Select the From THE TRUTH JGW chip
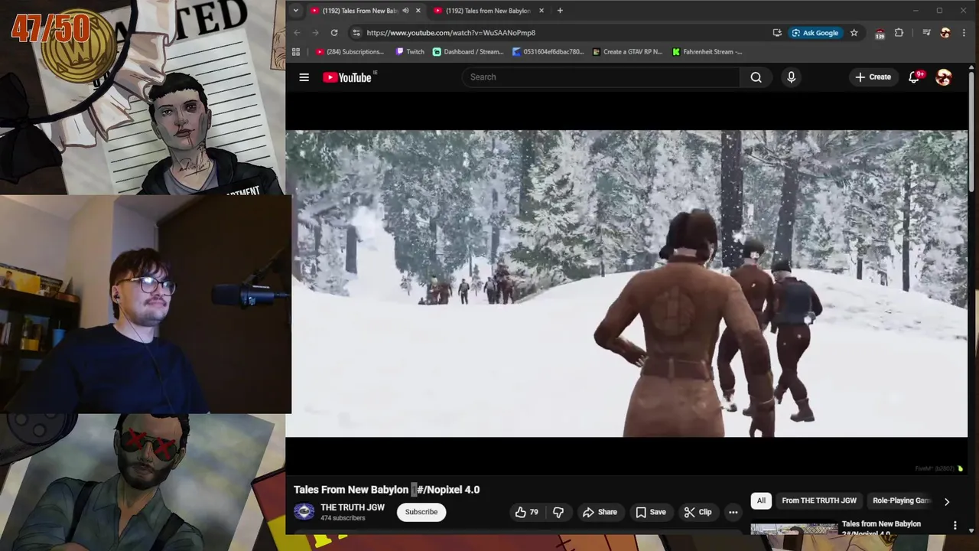The image size is (979, 551). [819, 500]
